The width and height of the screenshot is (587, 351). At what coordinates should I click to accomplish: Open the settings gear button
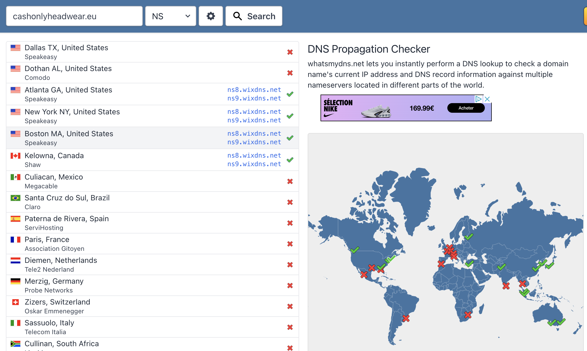coord(211,16)
